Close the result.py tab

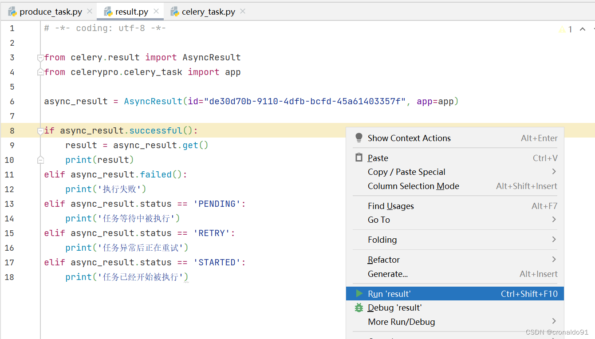156,11
